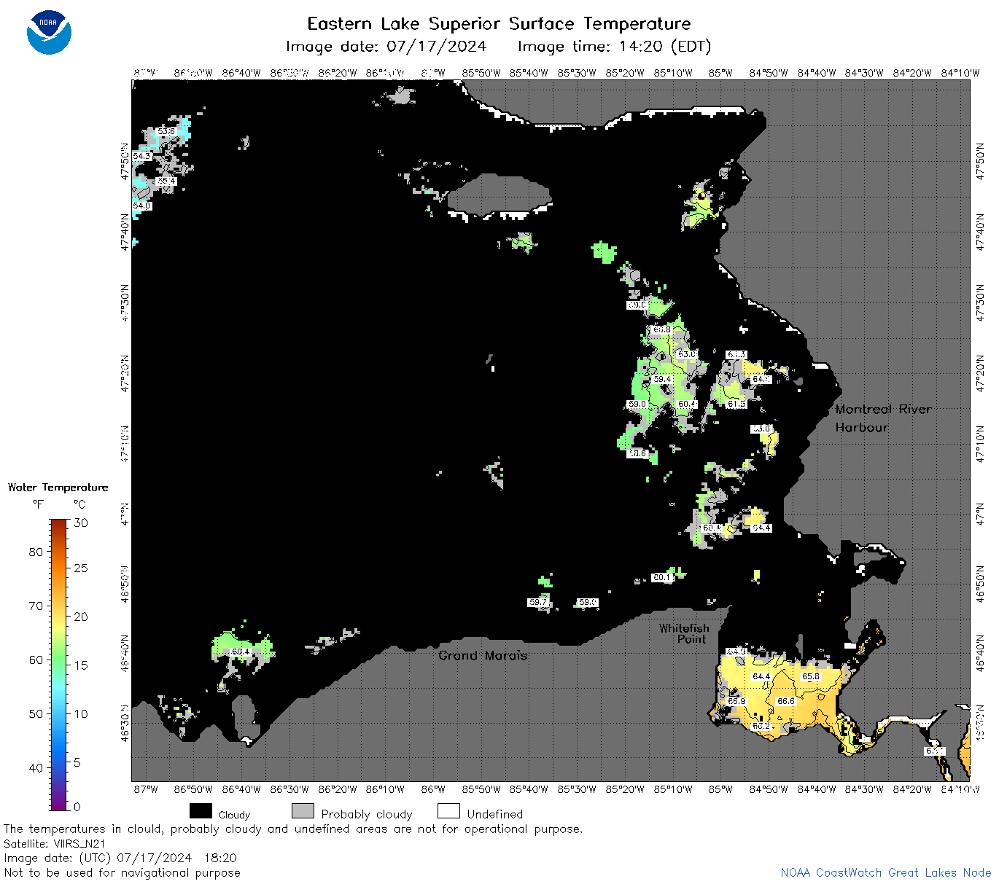Click the Whitefish Point map label
This screenshot has width=999, height=884.
pos(684,633)
